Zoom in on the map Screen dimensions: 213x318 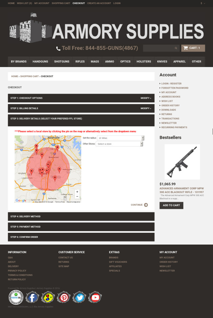(77, 192)
